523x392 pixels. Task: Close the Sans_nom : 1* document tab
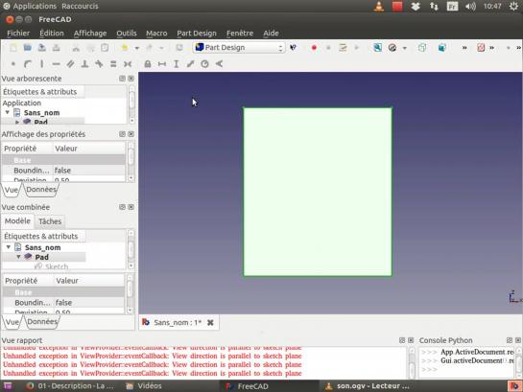click(210, 322)
